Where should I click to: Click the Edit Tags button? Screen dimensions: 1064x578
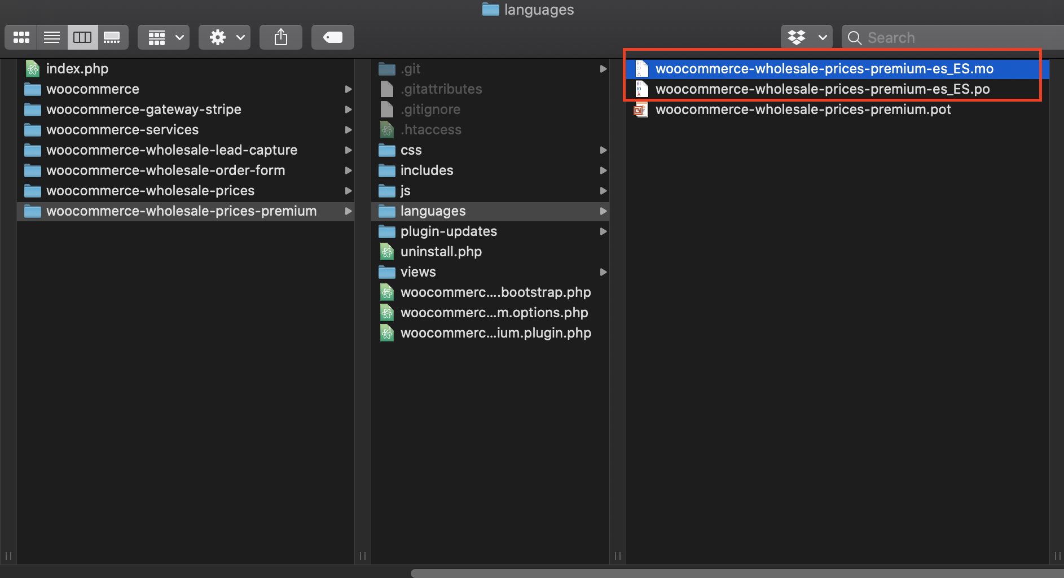(332, 38)
